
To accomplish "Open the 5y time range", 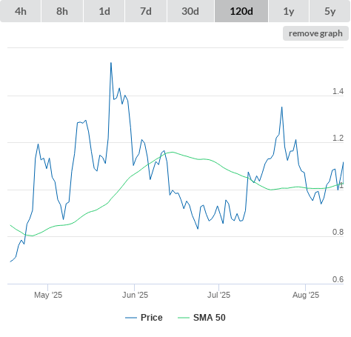I will click(x=330, y=11).
